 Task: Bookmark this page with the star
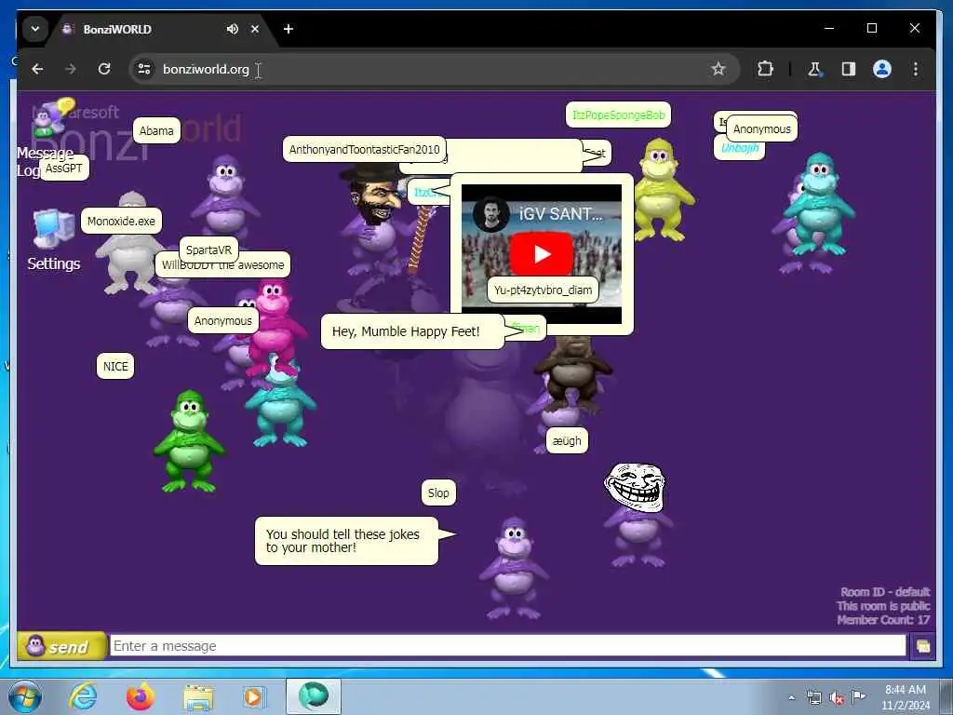718,69
